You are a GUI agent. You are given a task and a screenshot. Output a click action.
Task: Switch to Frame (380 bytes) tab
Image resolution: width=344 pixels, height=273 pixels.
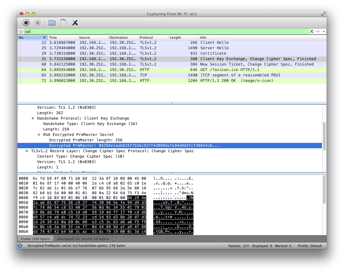pyautogui.click(x=35, y=239)
